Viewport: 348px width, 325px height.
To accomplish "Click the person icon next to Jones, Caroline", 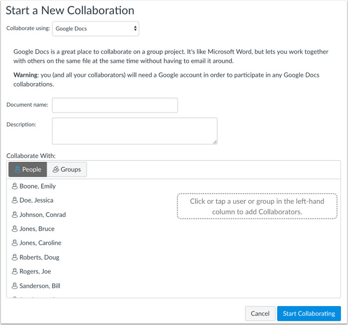I will (14, 243).
